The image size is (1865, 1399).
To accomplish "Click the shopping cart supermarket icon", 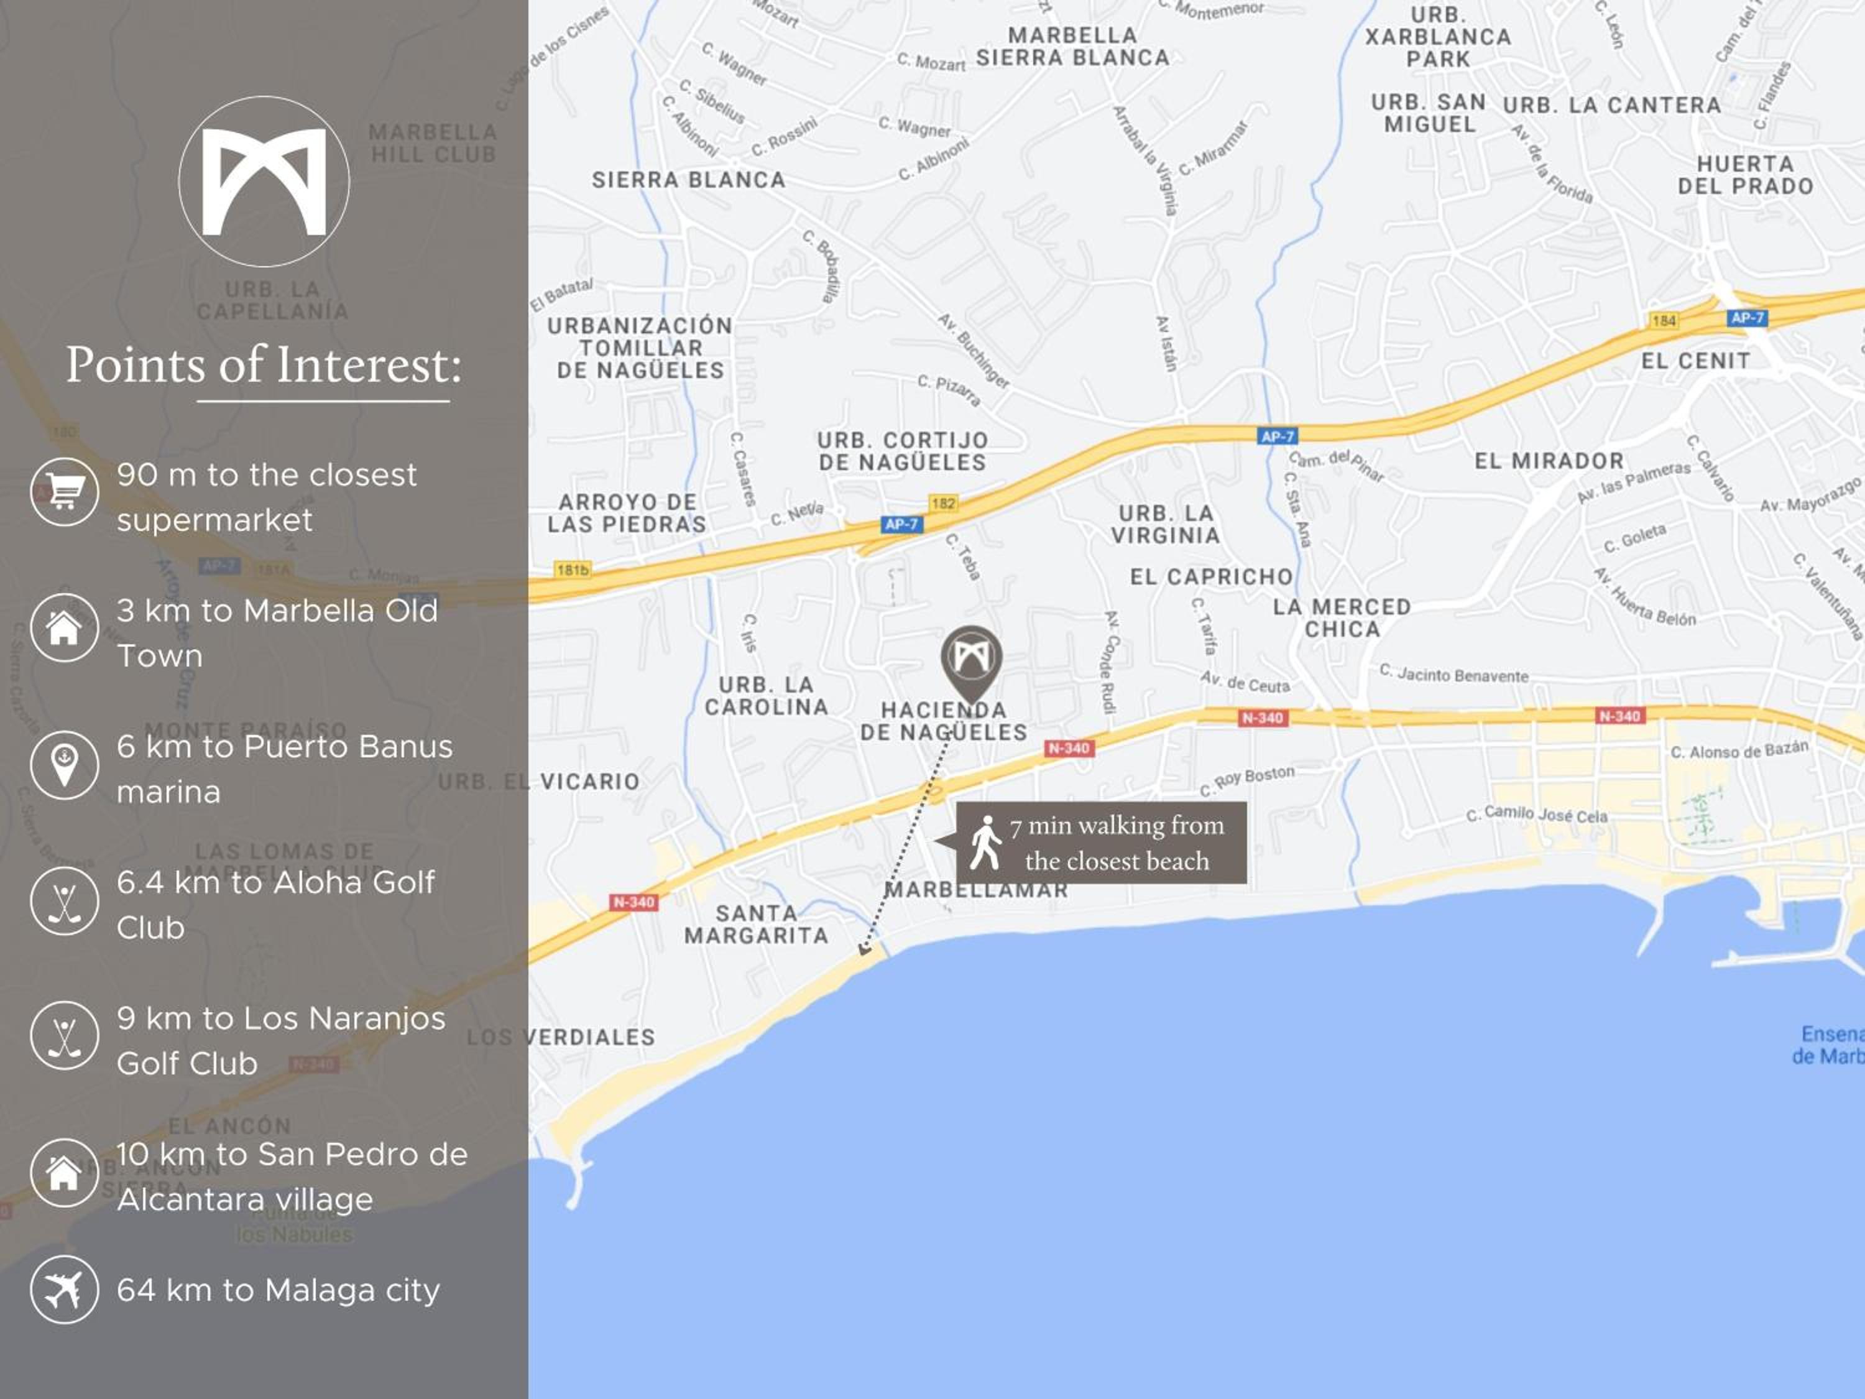I will pos(65,492).
